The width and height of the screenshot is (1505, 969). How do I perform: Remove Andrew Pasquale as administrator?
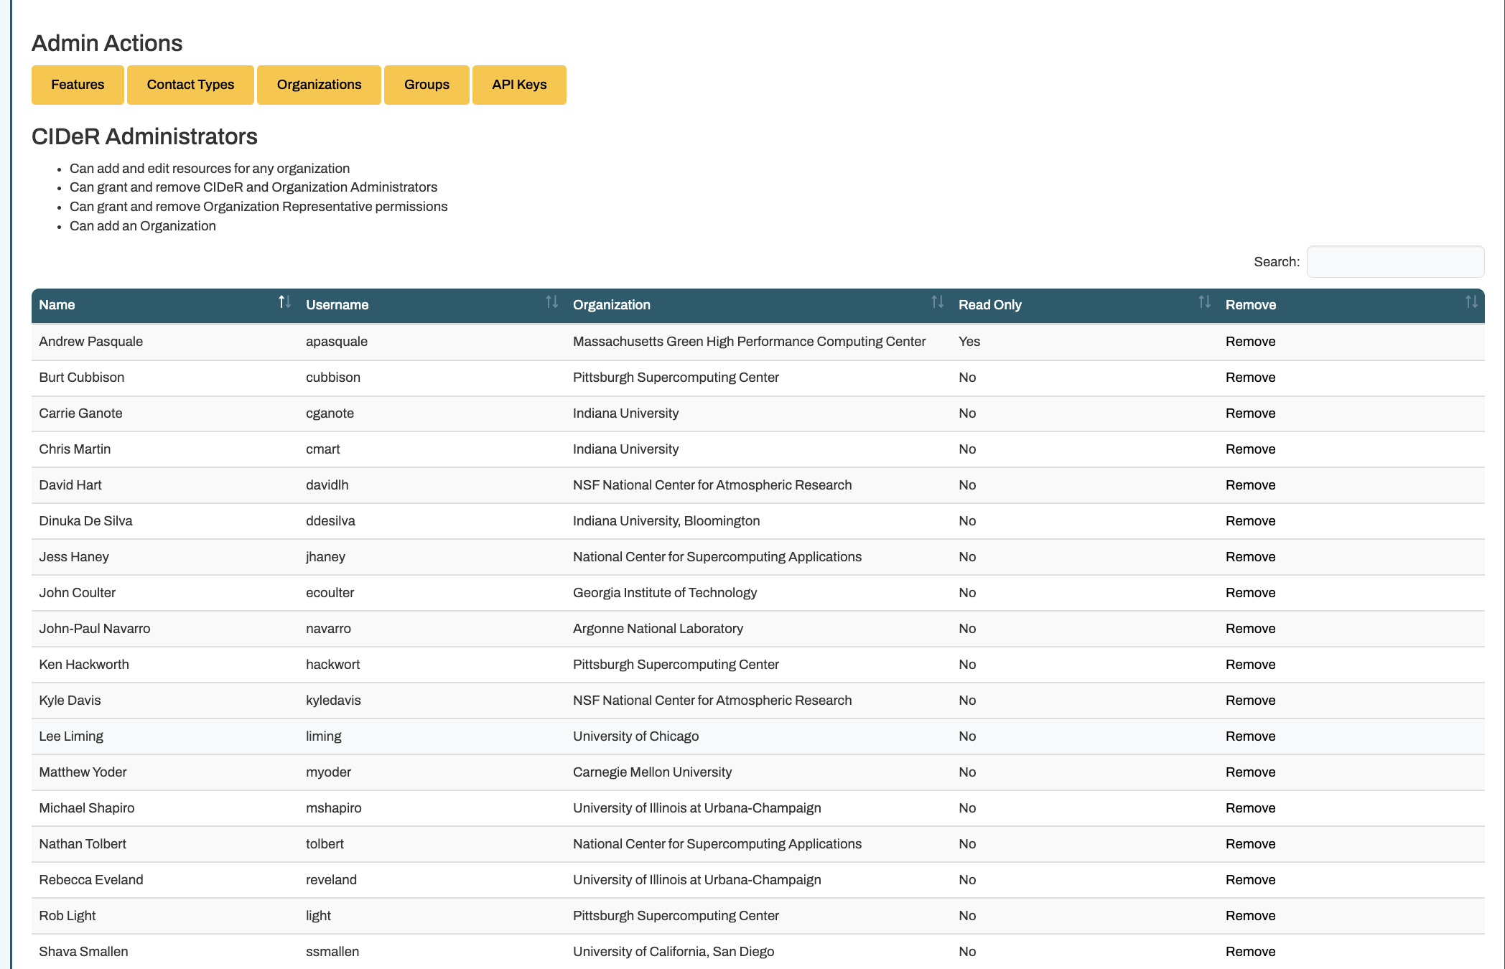[x=1250, y=342]
